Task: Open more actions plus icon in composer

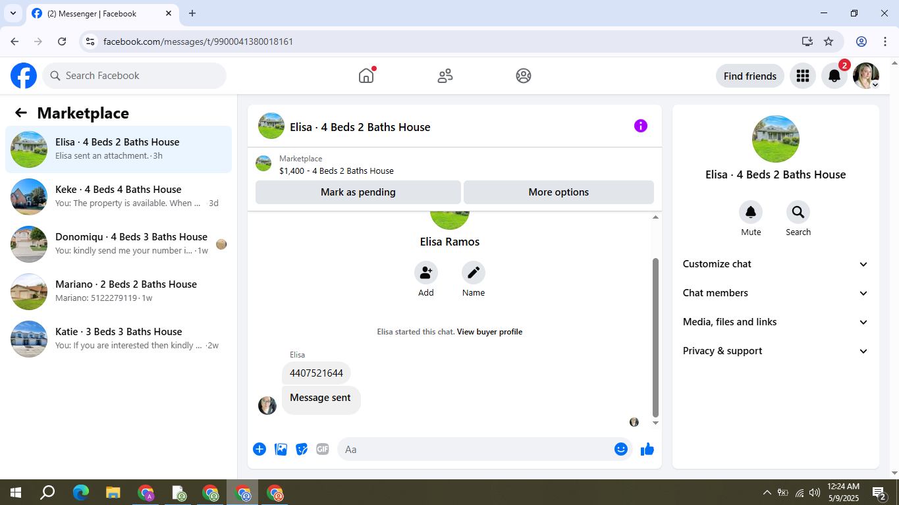Action: point(259,449)
